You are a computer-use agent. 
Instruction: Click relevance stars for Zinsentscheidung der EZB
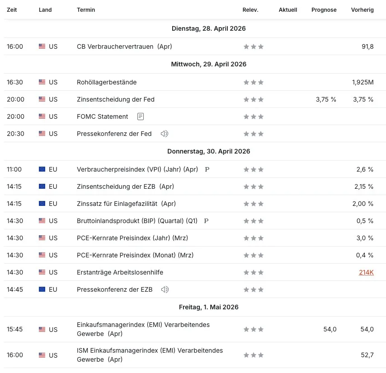pos(253,186)
